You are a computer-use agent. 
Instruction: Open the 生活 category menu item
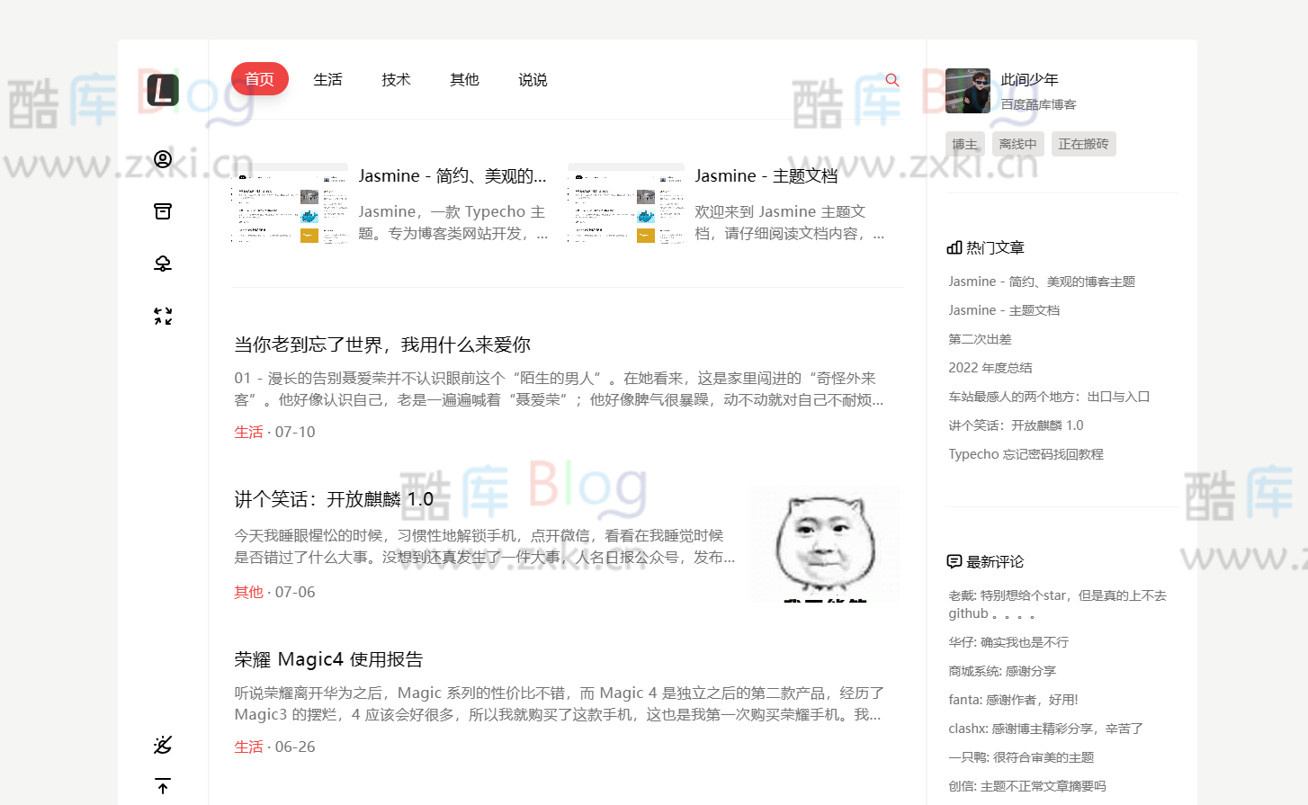(x=328, y=79)
